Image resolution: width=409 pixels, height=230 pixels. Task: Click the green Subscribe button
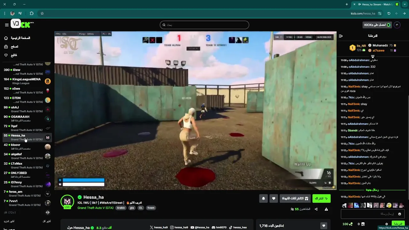321,198
